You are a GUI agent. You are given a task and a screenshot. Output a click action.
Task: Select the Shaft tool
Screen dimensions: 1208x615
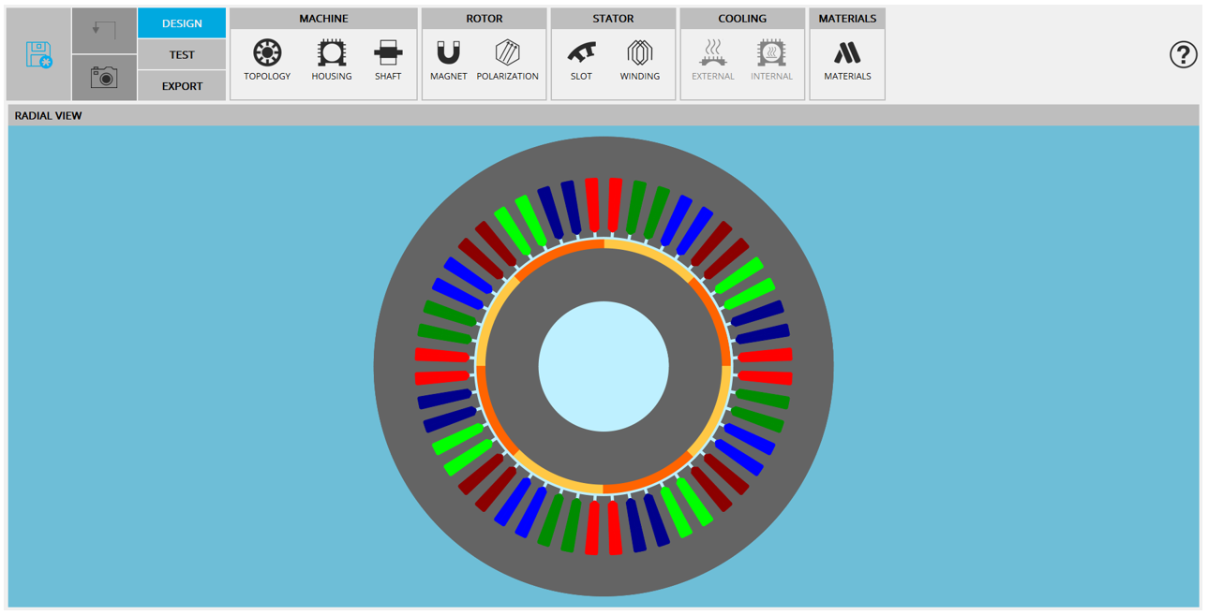pyautogui.click(x=388, y=59)
